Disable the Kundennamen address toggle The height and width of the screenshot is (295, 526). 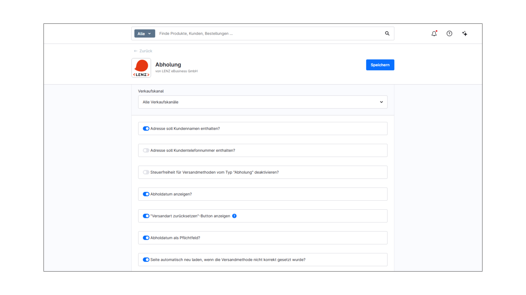click(x=146, y=129)
